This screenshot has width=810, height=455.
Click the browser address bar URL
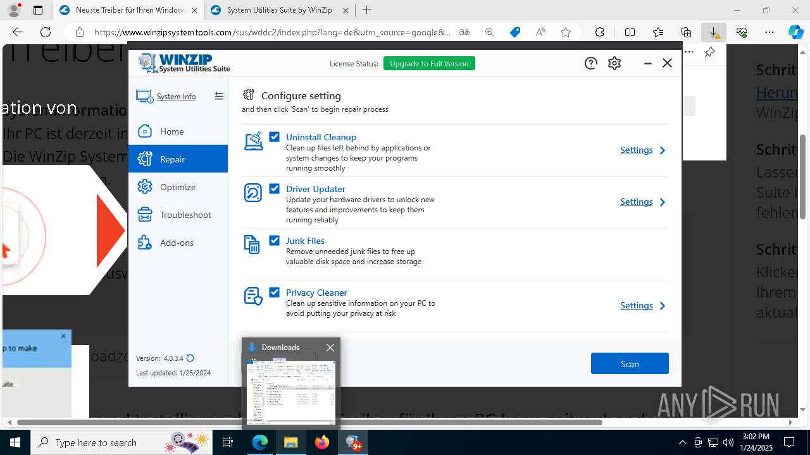coord(272,32)
